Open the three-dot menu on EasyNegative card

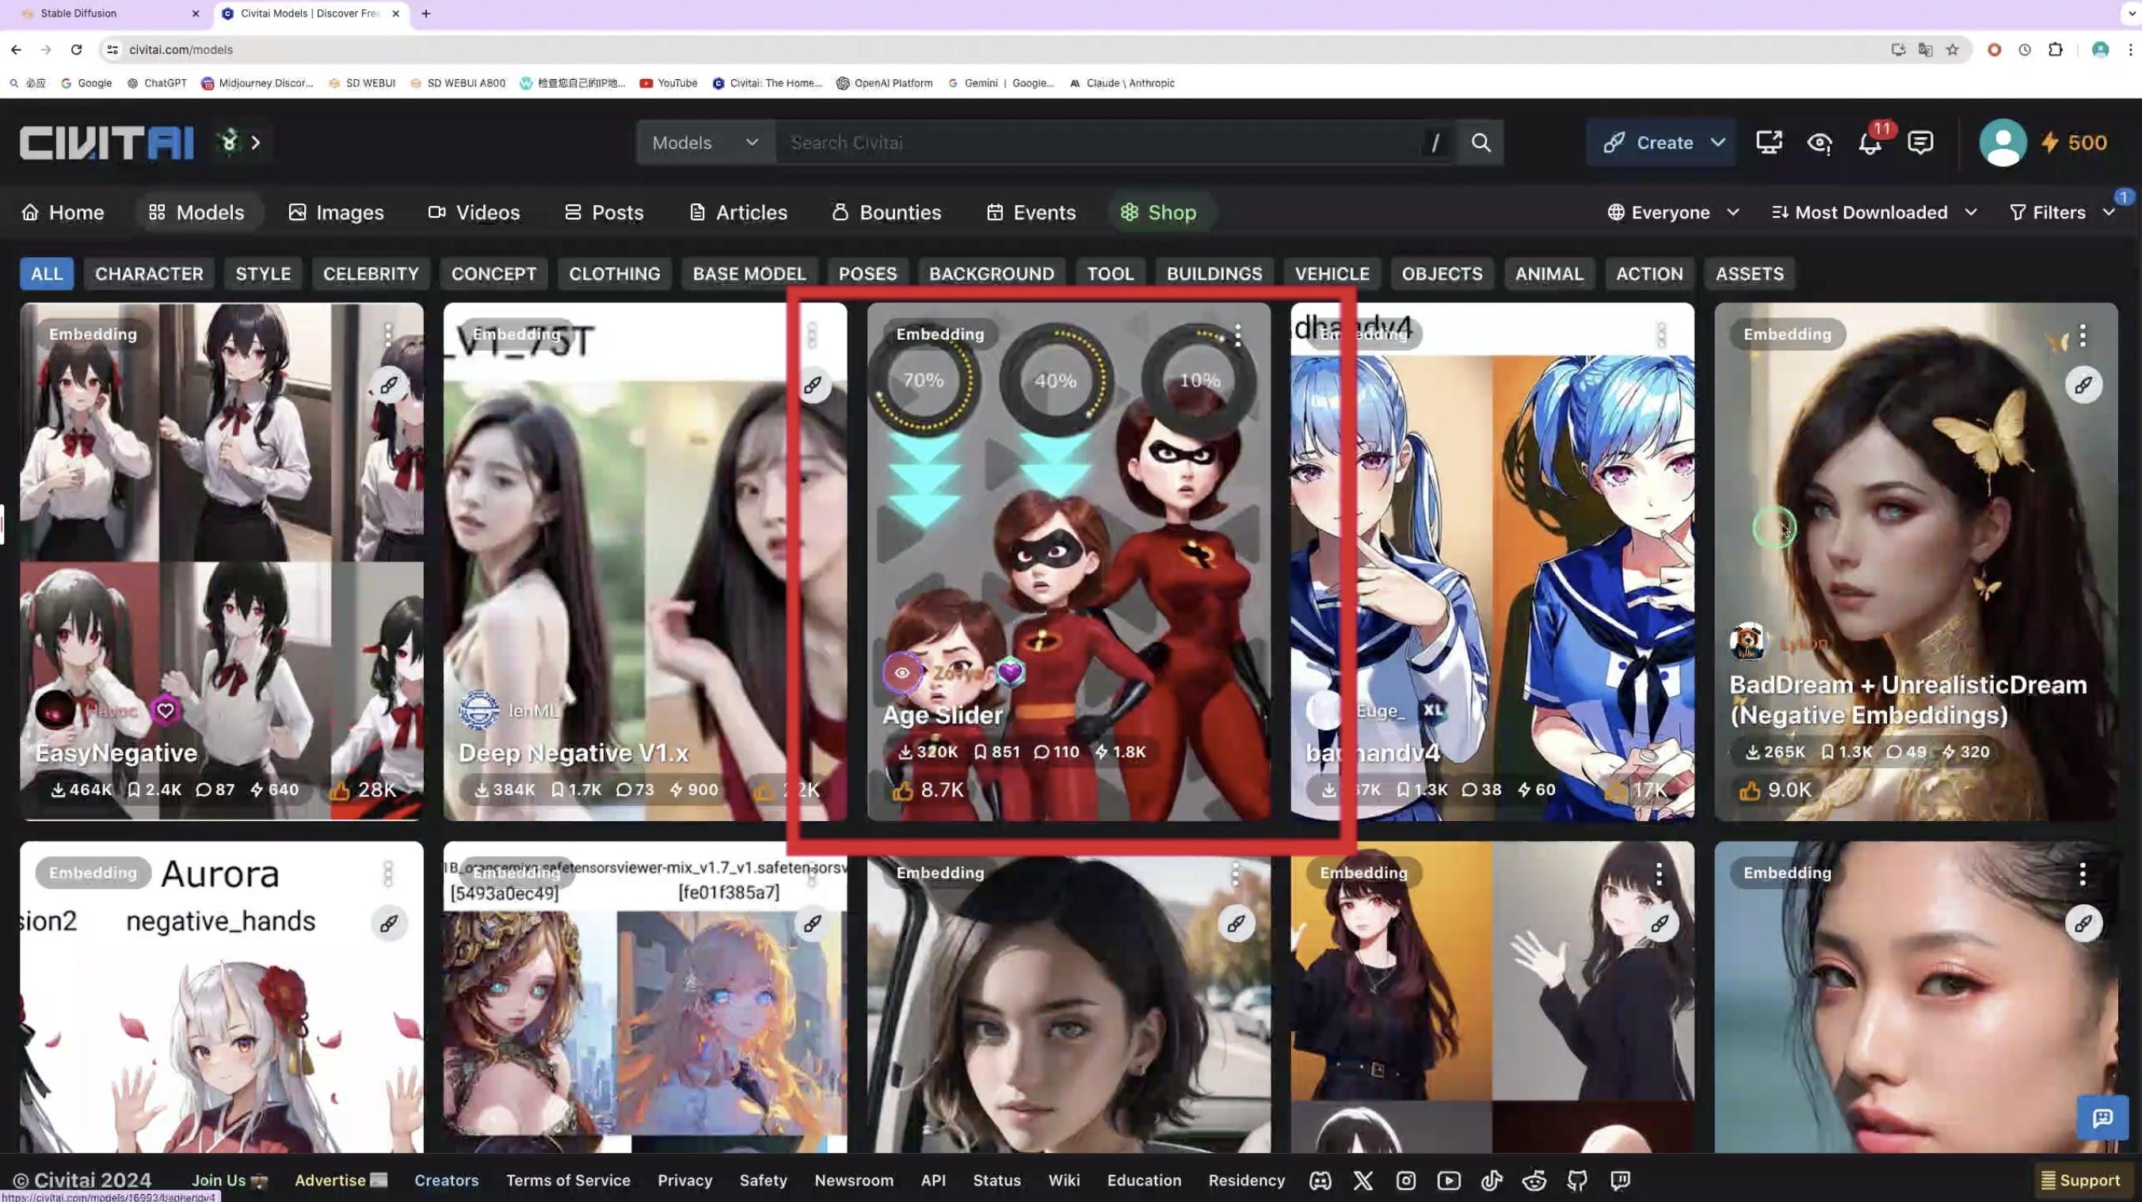tap(387, 335)
